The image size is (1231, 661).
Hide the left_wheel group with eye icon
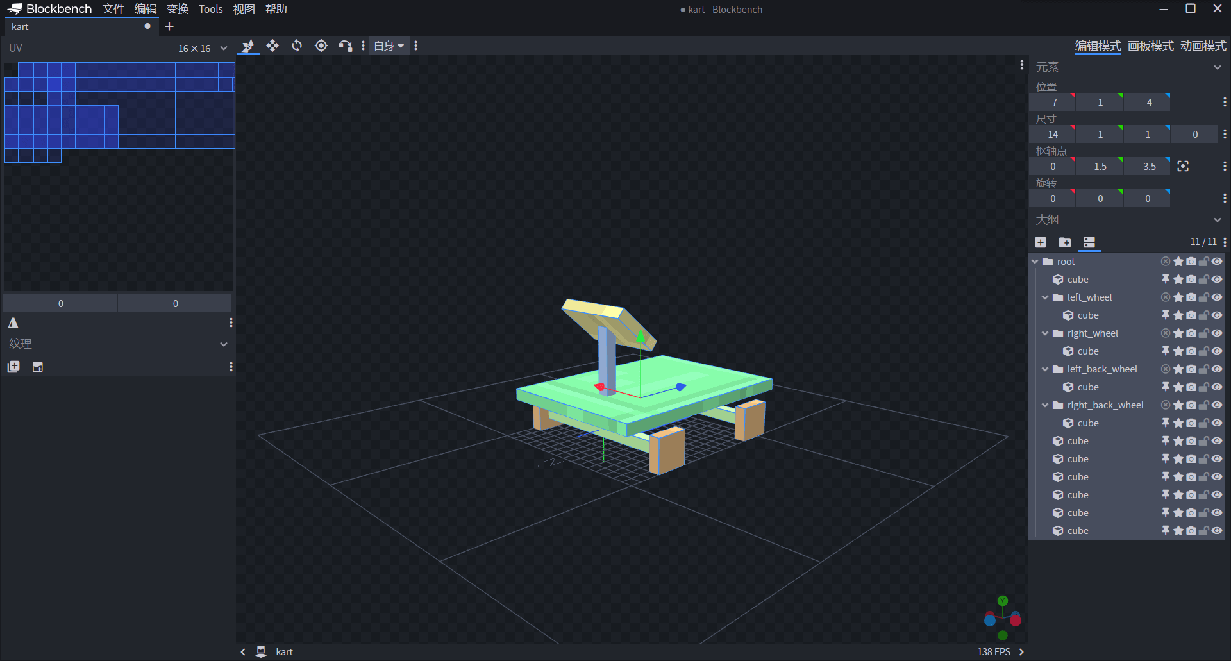(x=1217, y=297)
